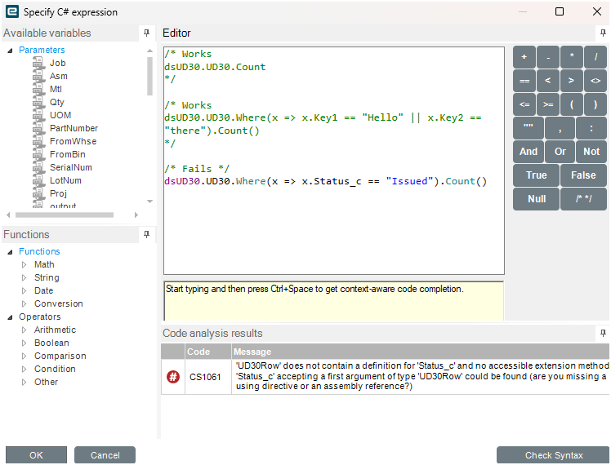Insert the comment /**/ operator button
611x465 pixels.
(583, 199)
